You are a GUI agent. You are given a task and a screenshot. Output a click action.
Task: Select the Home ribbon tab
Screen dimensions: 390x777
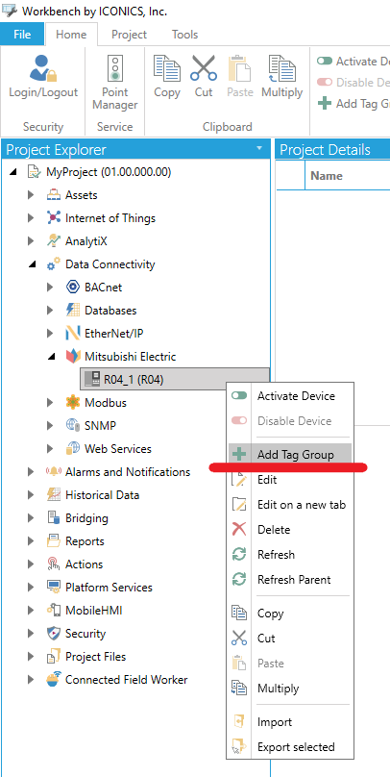71,35
